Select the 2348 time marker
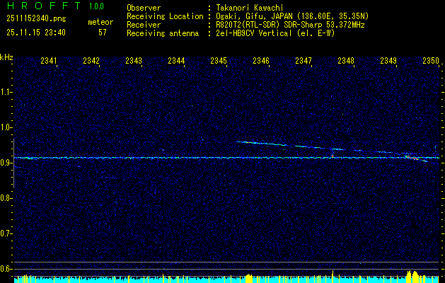 tap(346, 62)
